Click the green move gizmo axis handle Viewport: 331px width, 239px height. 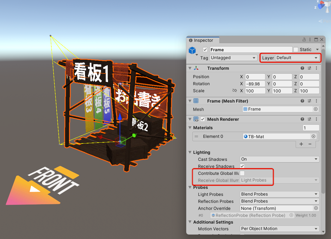click(x=134, y=135)
